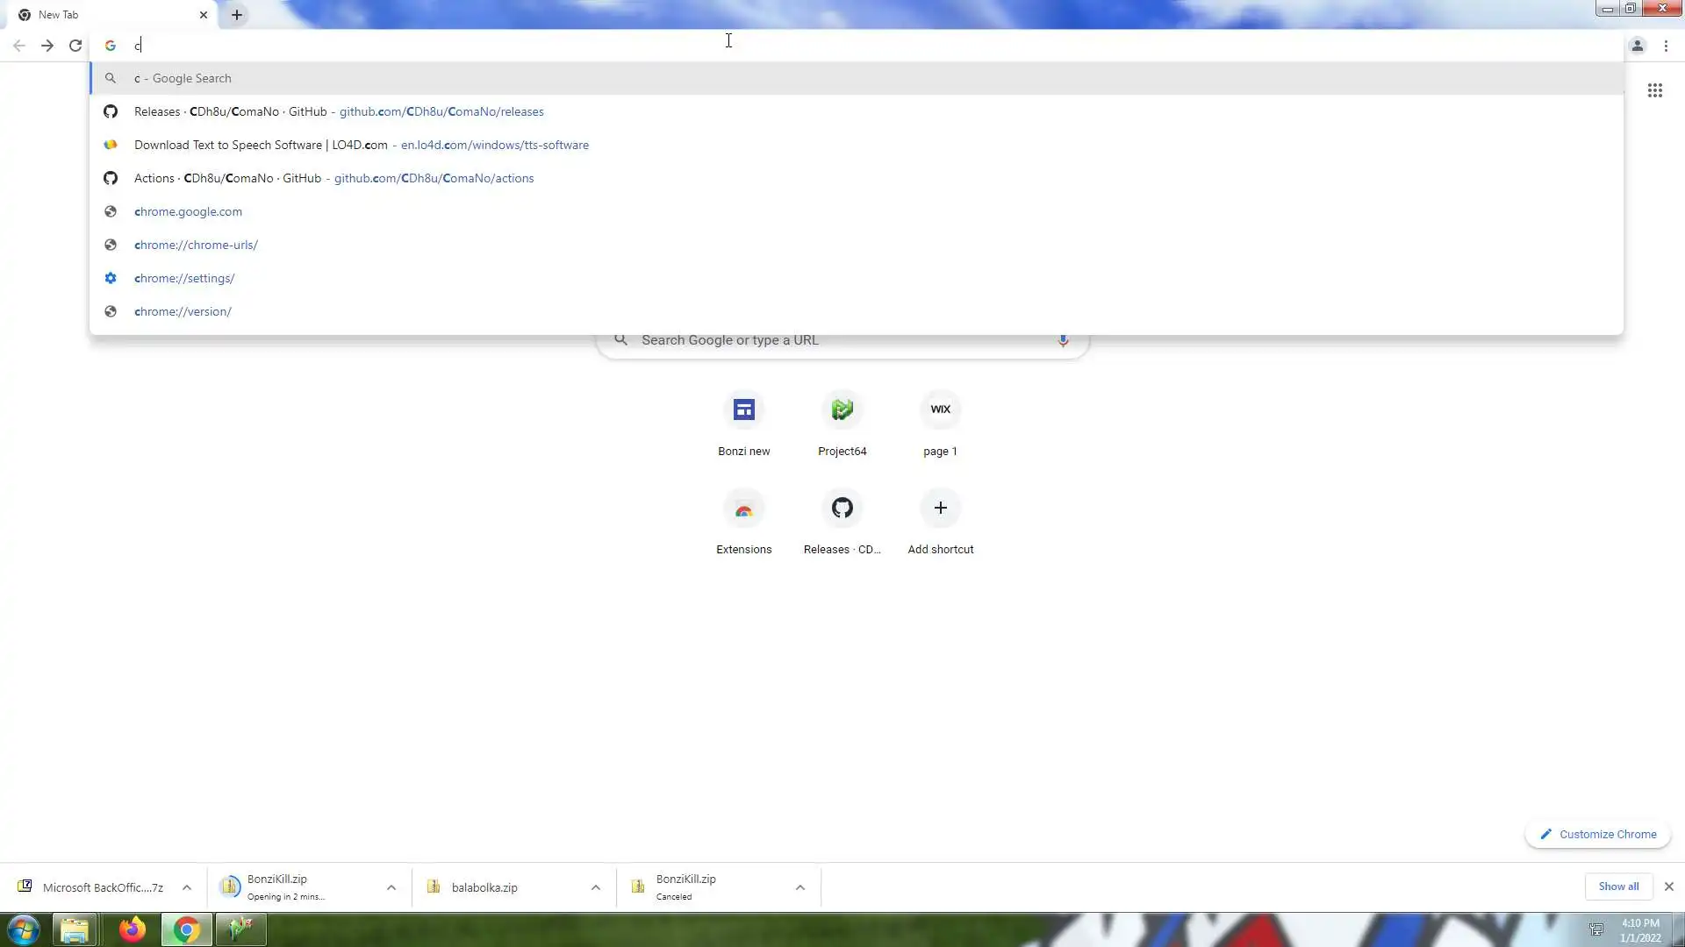Open the Google apps grid

[1654, 90]
